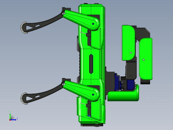
Task: Click the blue Z axis arrow of the triad
Action: click(13, 120)
